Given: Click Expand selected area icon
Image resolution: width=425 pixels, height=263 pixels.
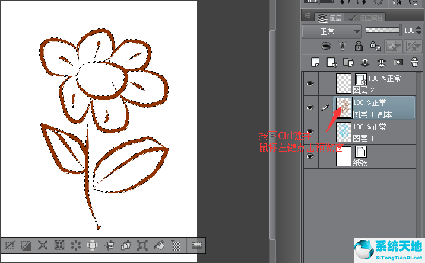Looking at the screenshot, I should coord(43,245).
